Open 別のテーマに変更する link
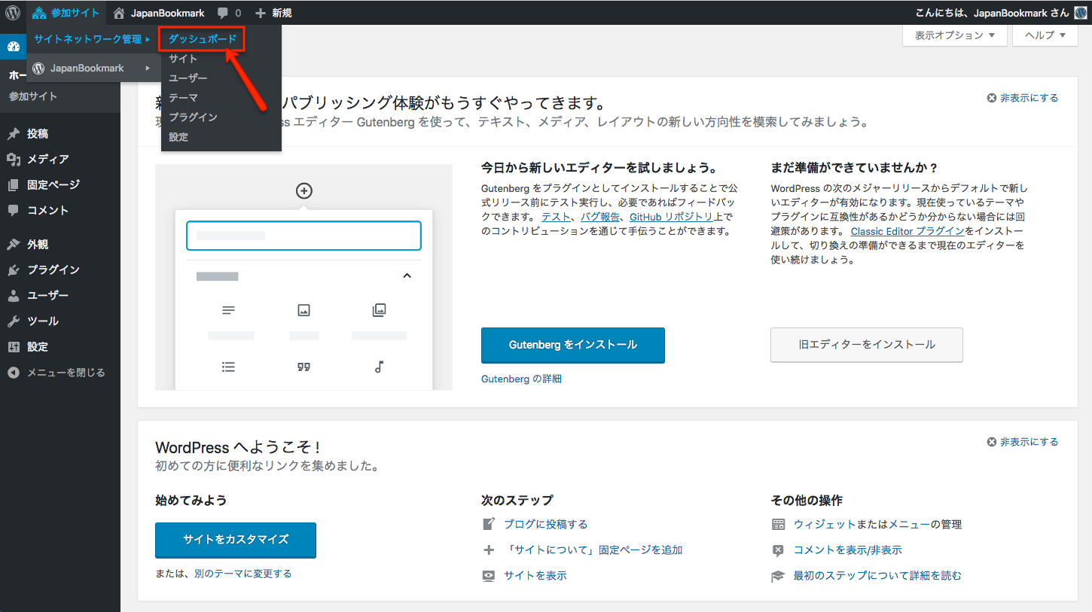 [x=242, y=574]
